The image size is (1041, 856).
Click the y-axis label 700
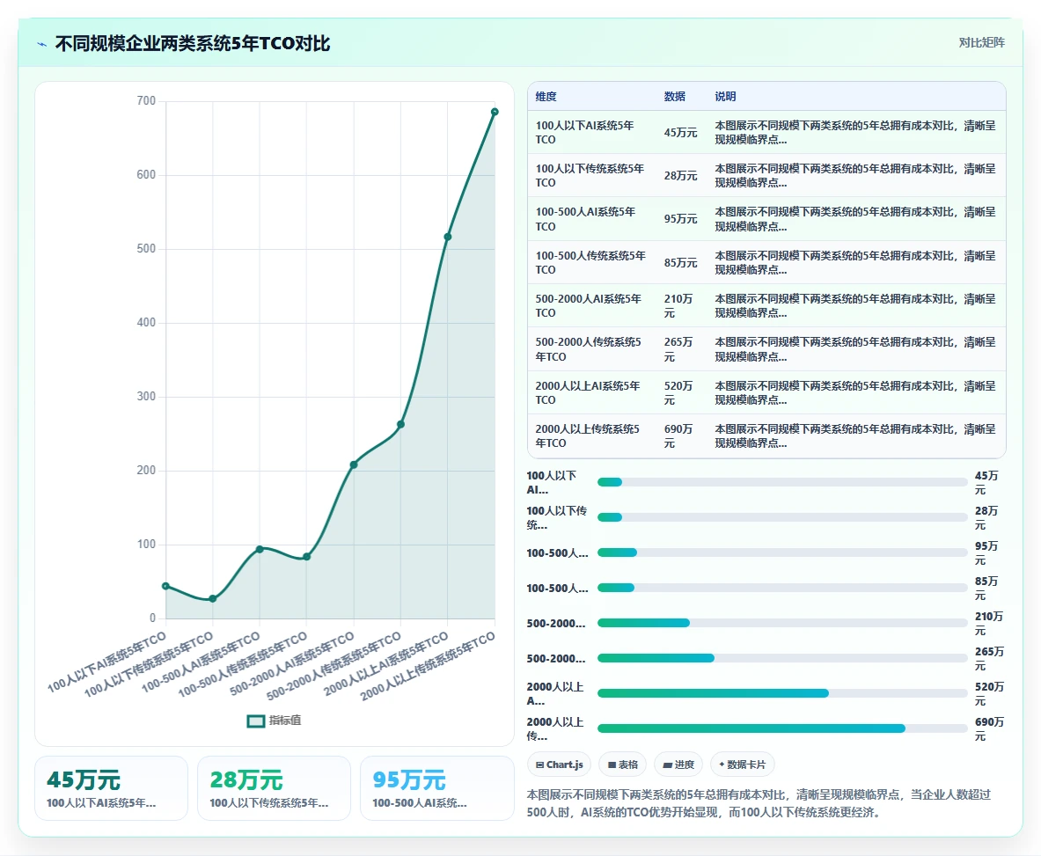pos(146,101)
